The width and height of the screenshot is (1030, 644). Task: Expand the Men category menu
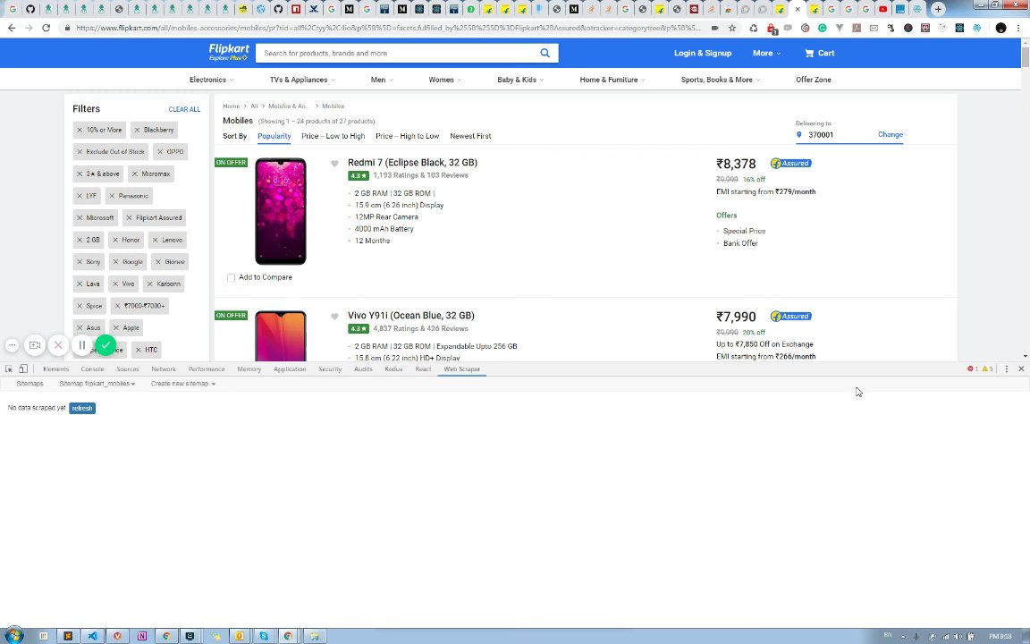point(382,80)
